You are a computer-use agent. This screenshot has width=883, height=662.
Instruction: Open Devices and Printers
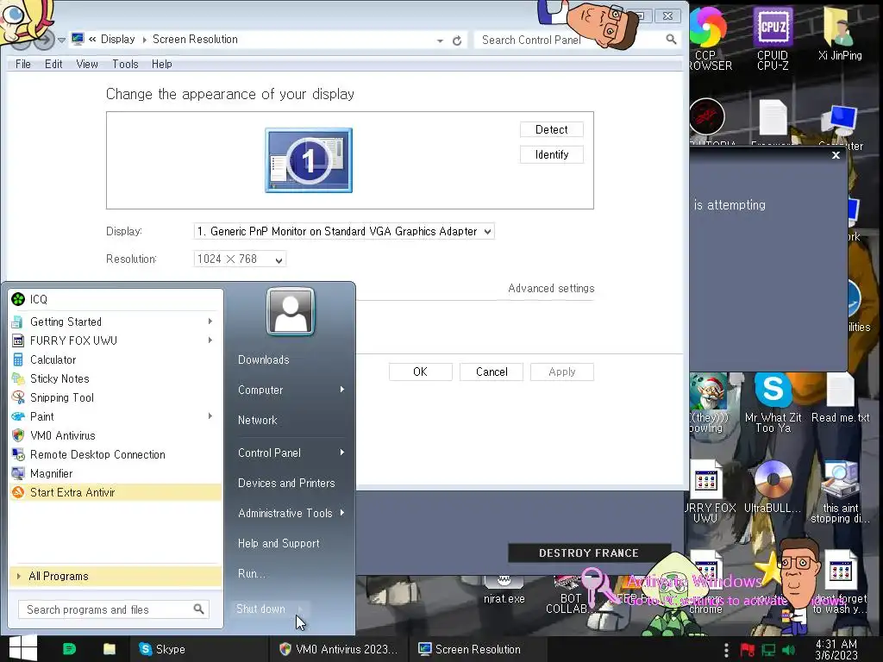286,483
